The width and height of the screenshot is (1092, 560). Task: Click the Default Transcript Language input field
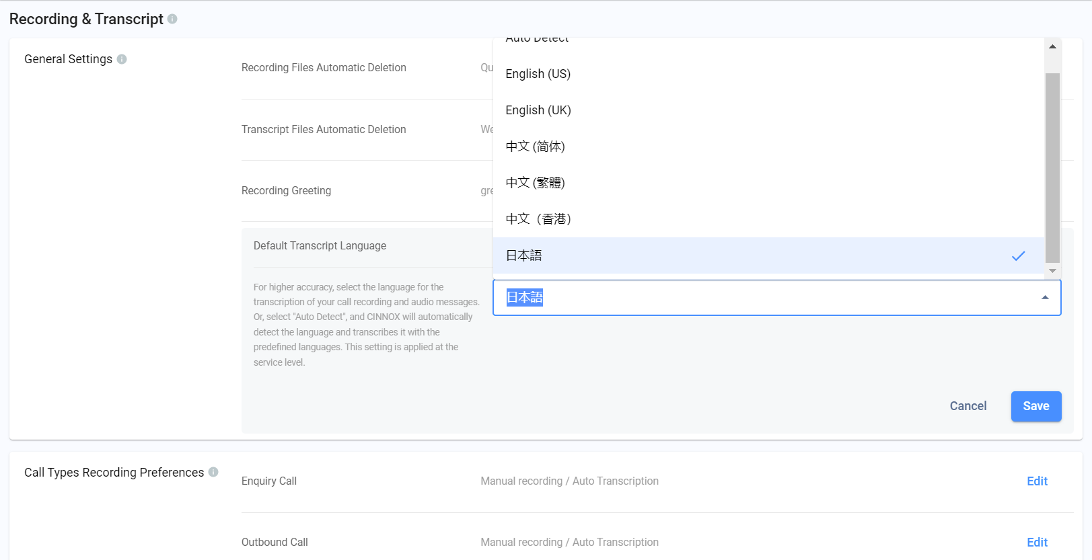pos(777,298)
